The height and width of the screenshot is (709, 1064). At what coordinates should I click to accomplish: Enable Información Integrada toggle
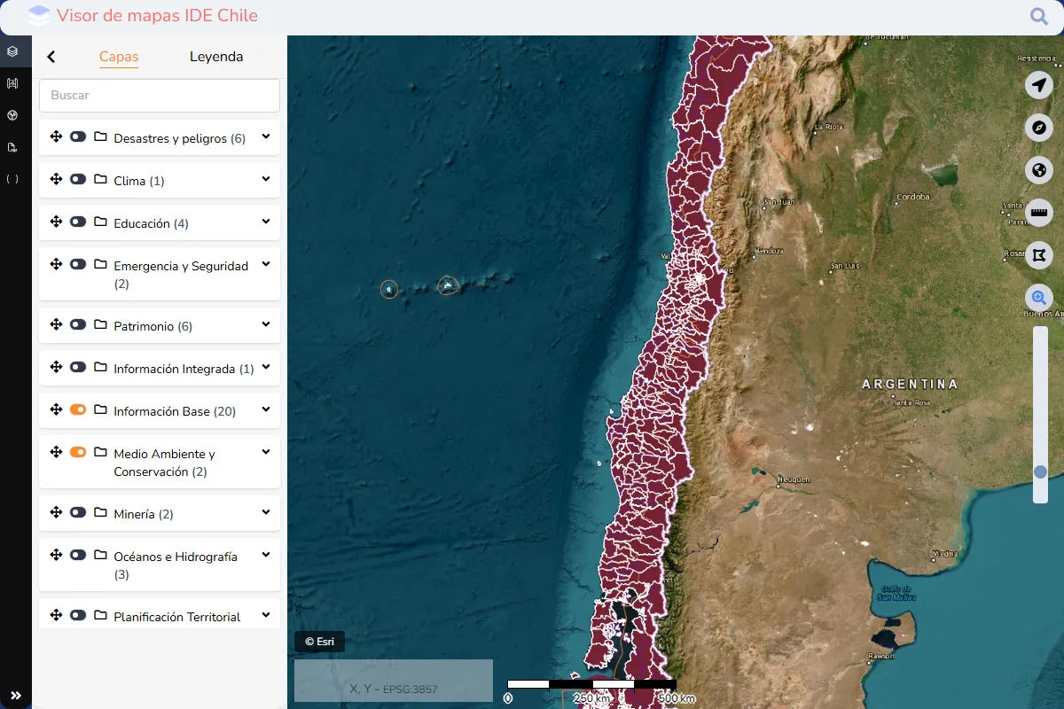[78, 367]
